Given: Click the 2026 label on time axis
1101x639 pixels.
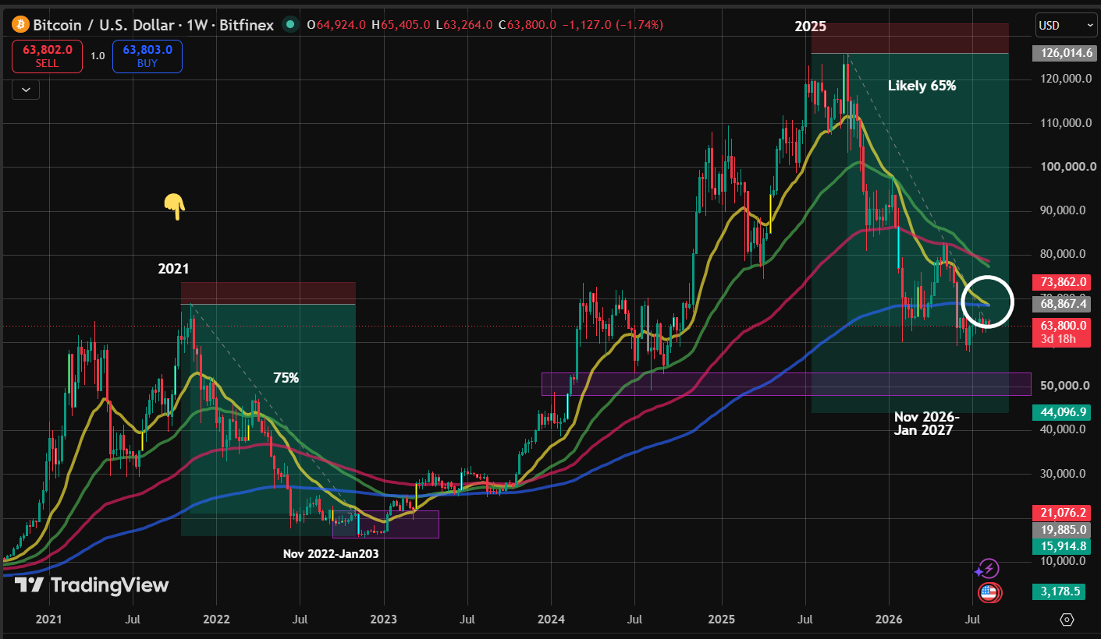Looking at the screenshot, I should (x=890, y=620).
